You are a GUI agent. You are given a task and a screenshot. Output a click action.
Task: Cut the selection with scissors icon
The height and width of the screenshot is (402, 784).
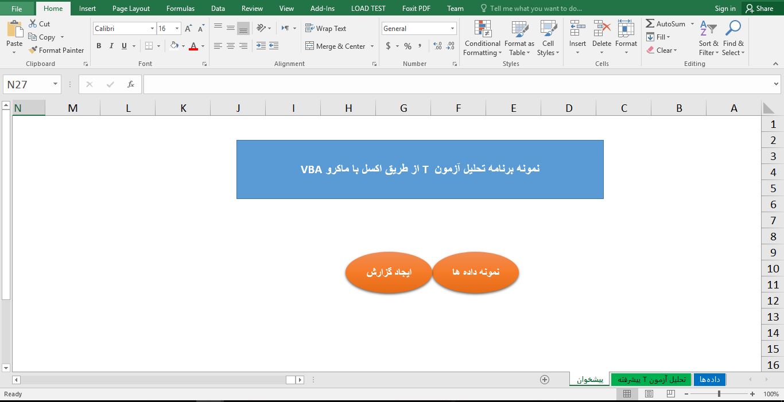click(x=32, y=24)
